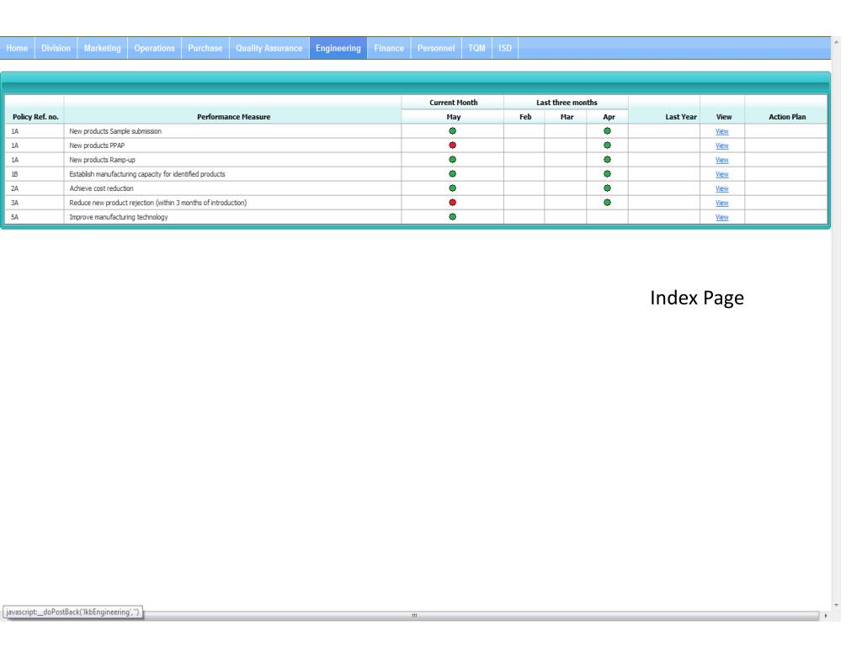Select the Marketing tab

click(102, 48)
